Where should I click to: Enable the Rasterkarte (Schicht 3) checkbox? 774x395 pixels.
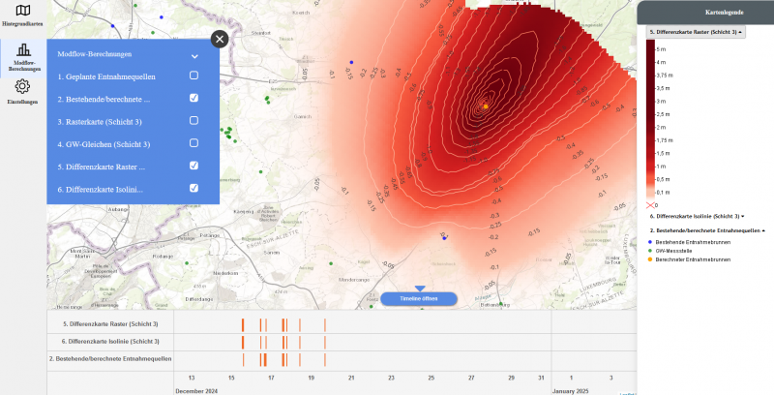tap(193, 121)
